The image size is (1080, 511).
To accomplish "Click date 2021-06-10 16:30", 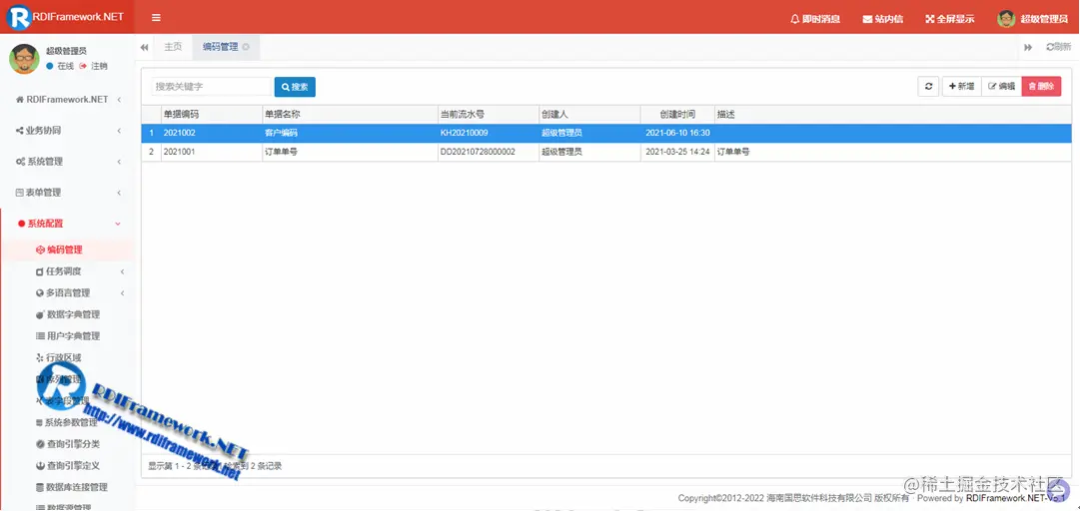I will [677, 133].
